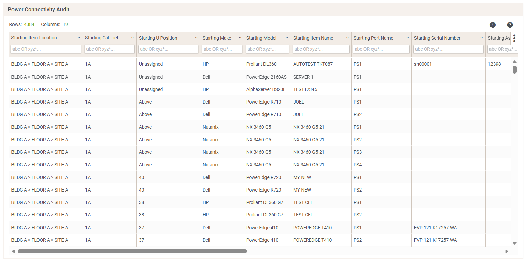Click the vertical scrollbar up arrow
Viewport: 529px width, 263px height.
click(x=514, y=62)
